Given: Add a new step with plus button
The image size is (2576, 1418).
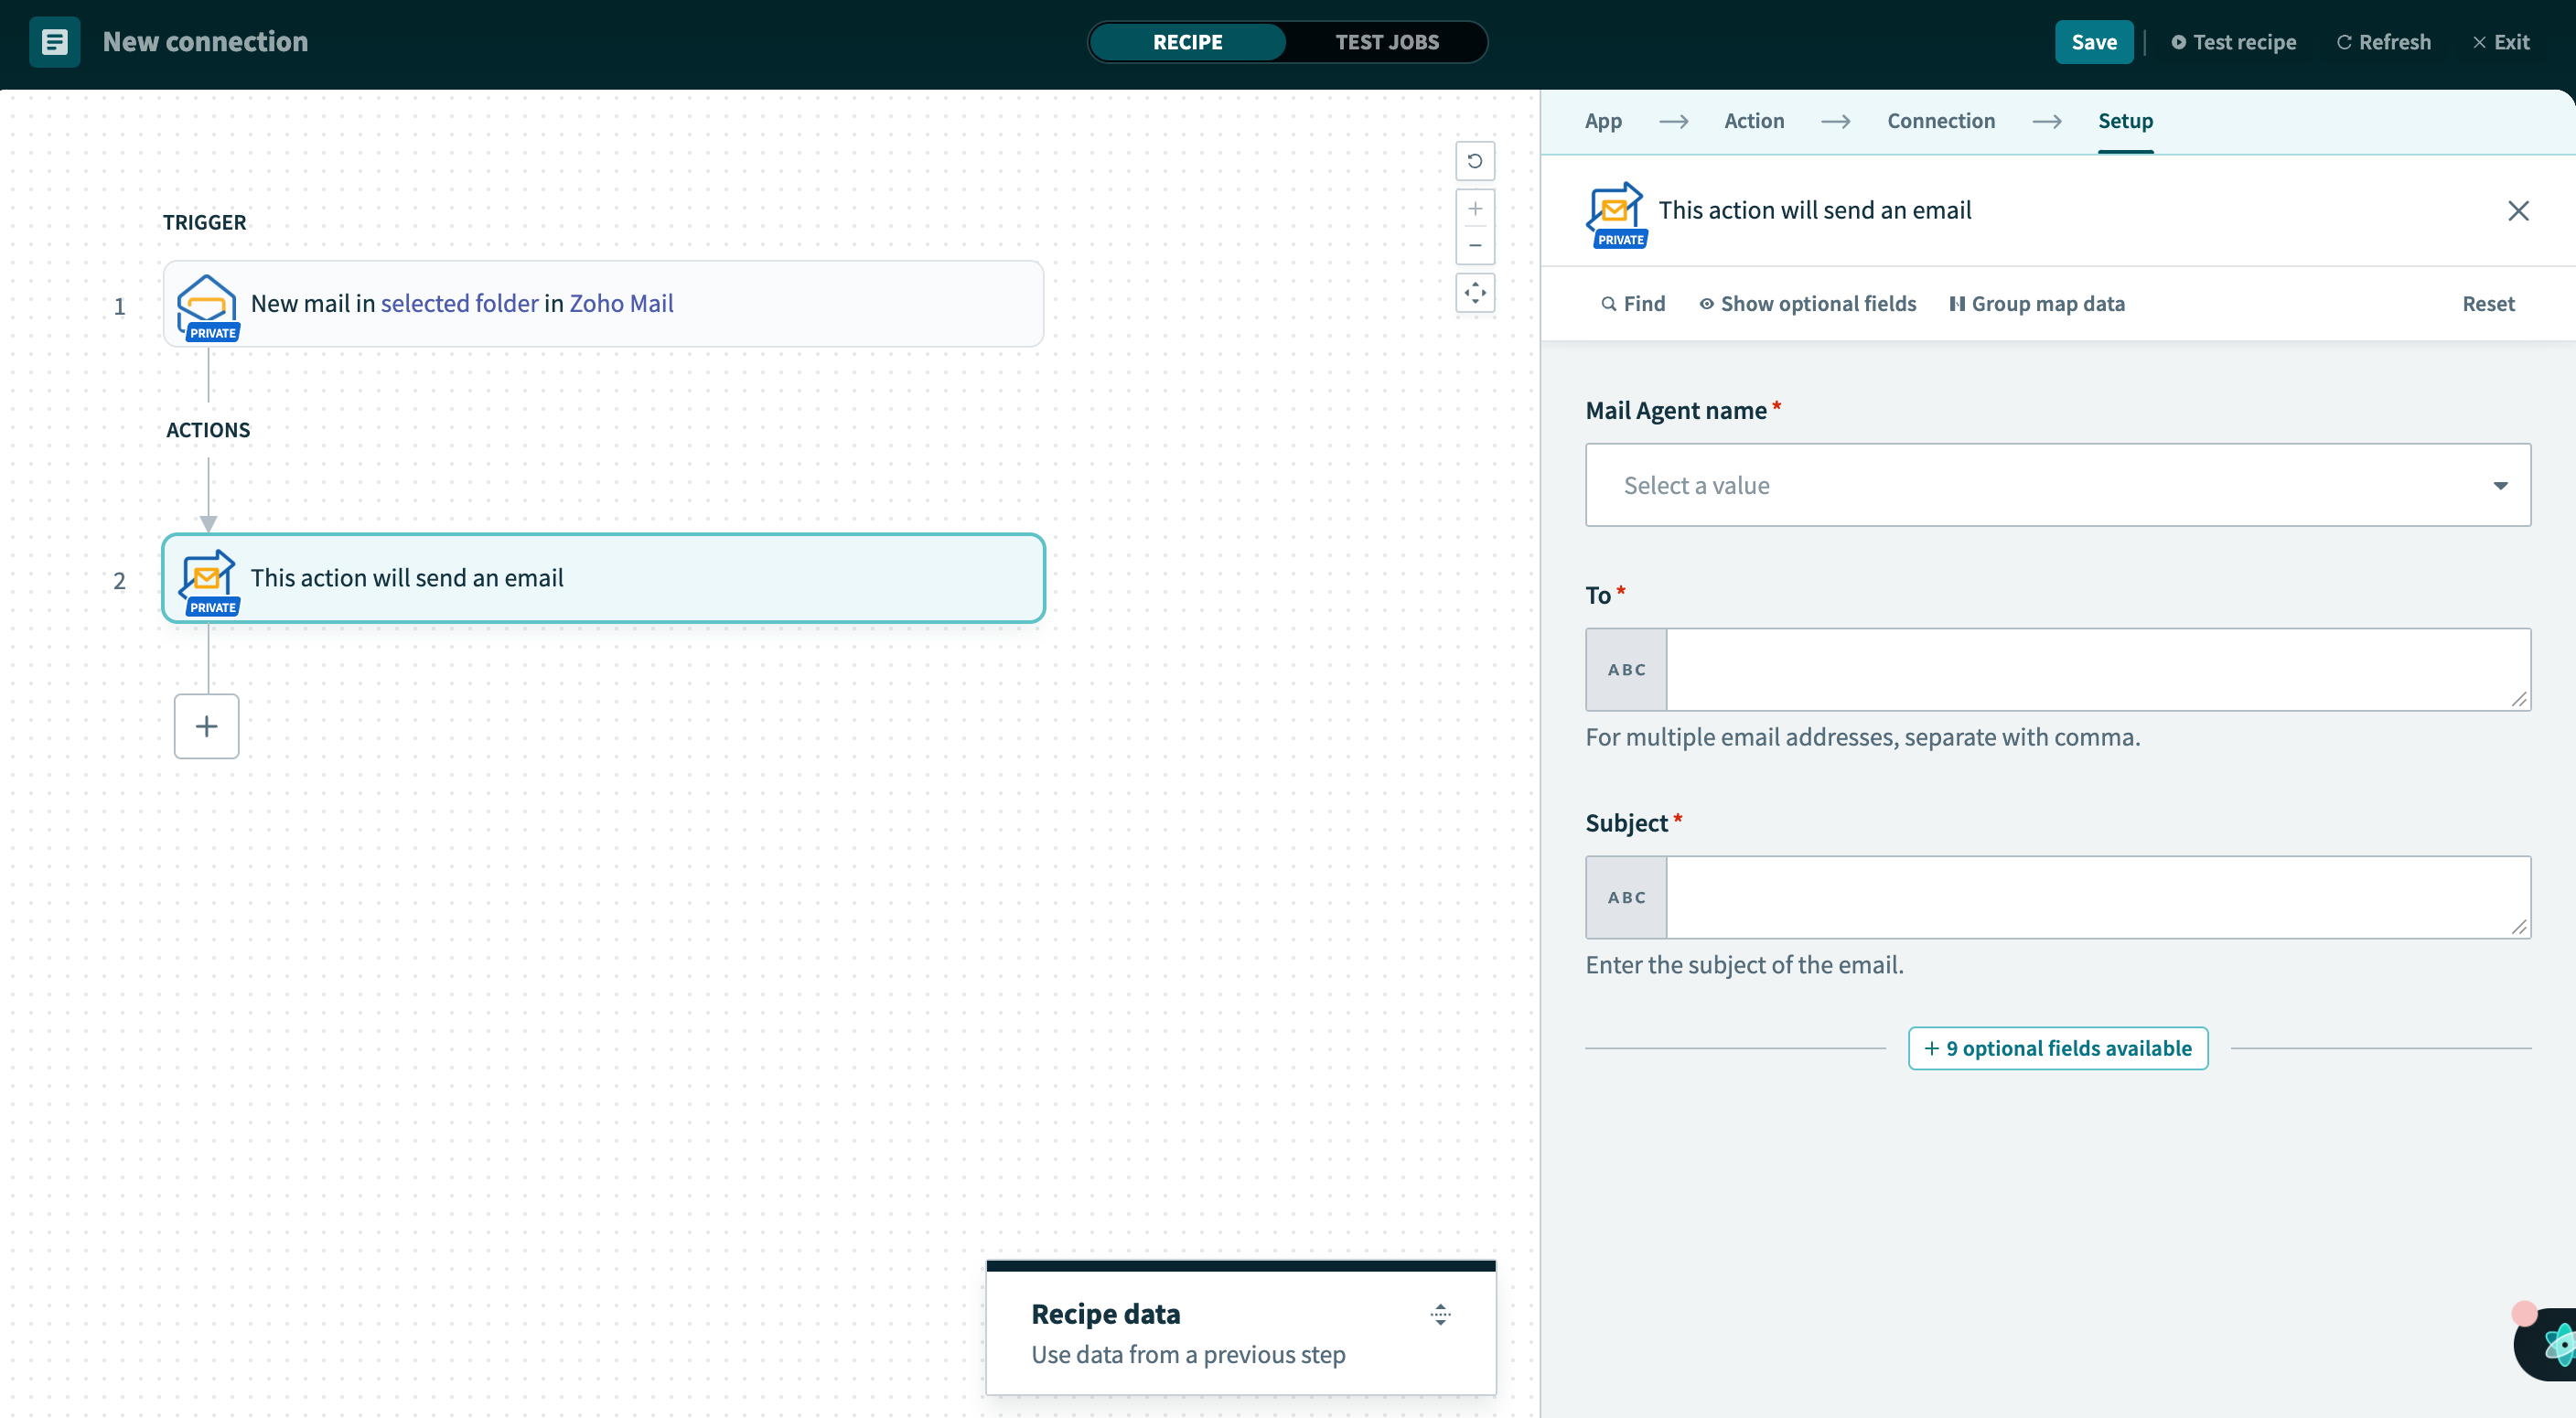Looking at the screenshot, I should click(x=206, y=726).
